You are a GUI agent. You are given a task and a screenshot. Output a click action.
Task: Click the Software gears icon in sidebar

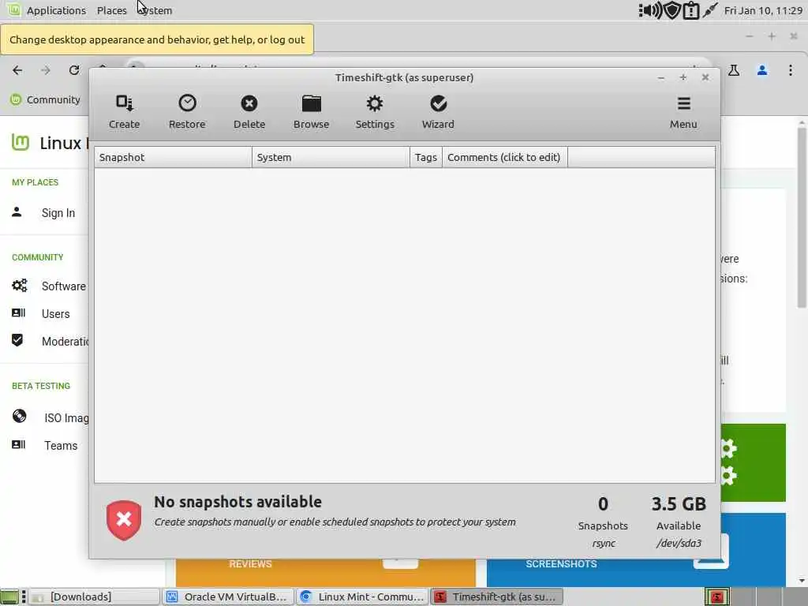pyautogui.click(x=20, y=286)
